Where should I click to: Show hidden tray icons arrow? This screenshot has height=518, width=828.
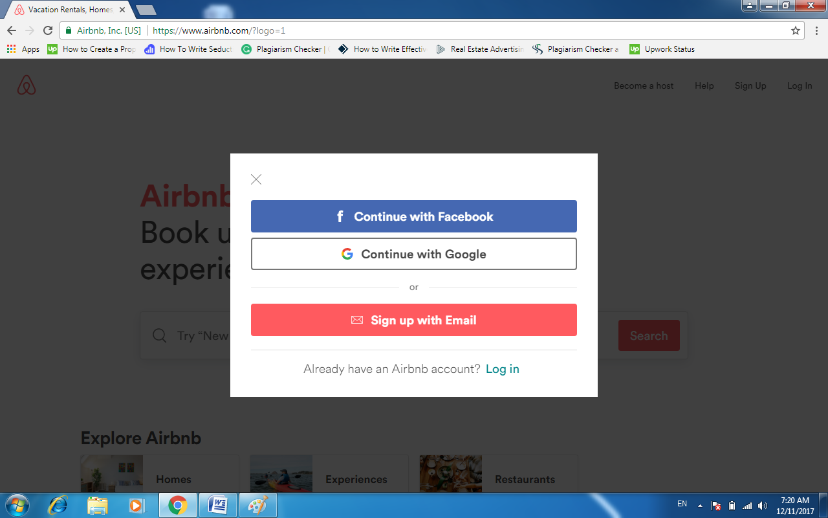point(700,505)
